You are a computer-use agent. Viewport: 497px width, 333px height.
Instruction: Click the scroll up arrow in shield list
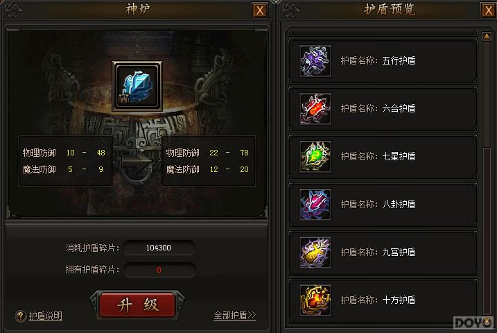487,36
